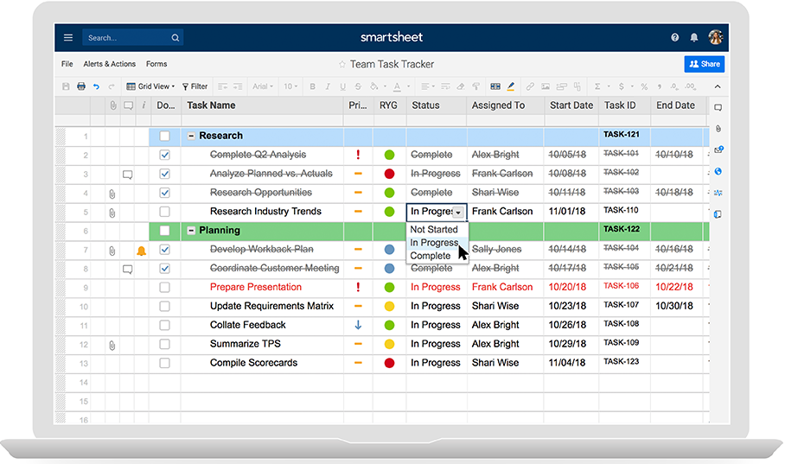Uncheck Done for Complete Q2 Analysis
Viewport: 785px width, 464px height.
[x=164, y=156]
